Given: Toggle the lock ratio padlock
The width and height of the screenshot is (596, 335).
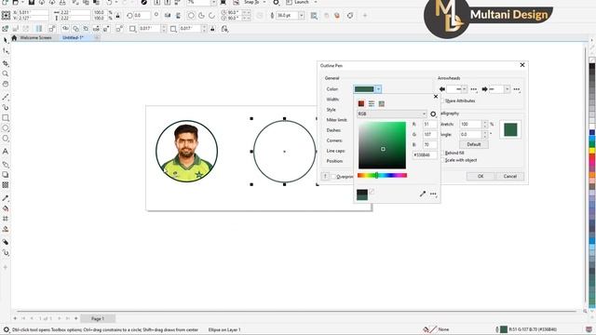Looking at the screenshot, I should pyautogui.click(x=118, y=16).
